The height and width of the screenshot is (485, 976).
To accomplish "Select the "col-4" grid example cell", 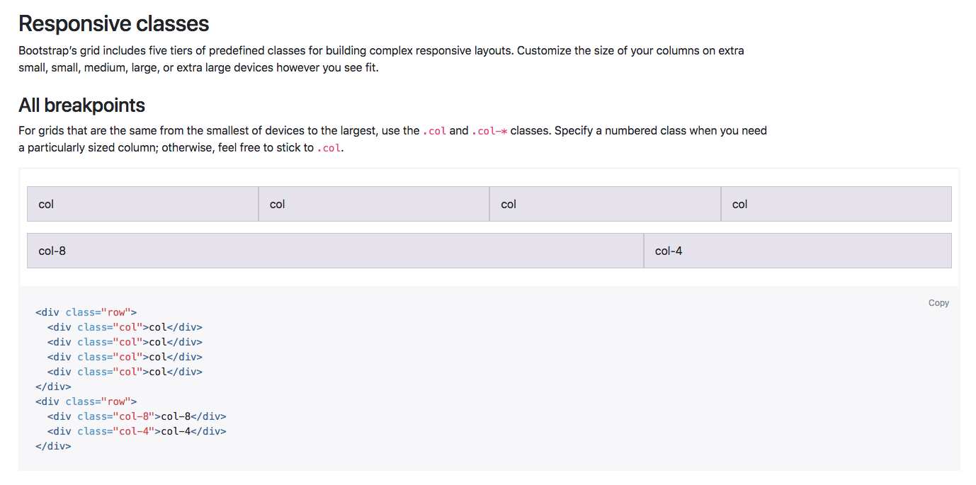I will 797,251.
